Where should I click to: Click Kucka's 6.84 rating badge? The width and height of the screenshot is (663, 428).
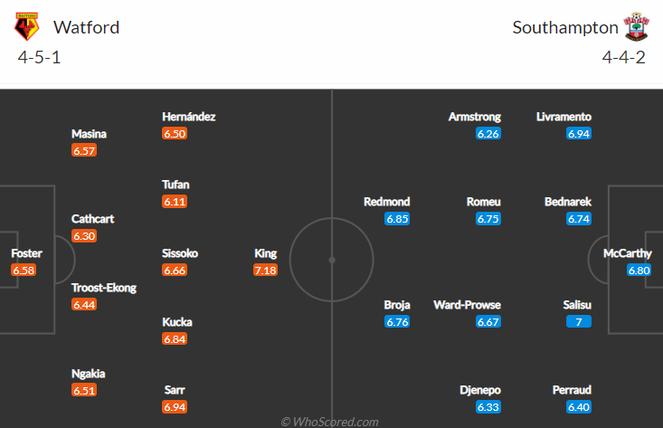coord(175,338)
